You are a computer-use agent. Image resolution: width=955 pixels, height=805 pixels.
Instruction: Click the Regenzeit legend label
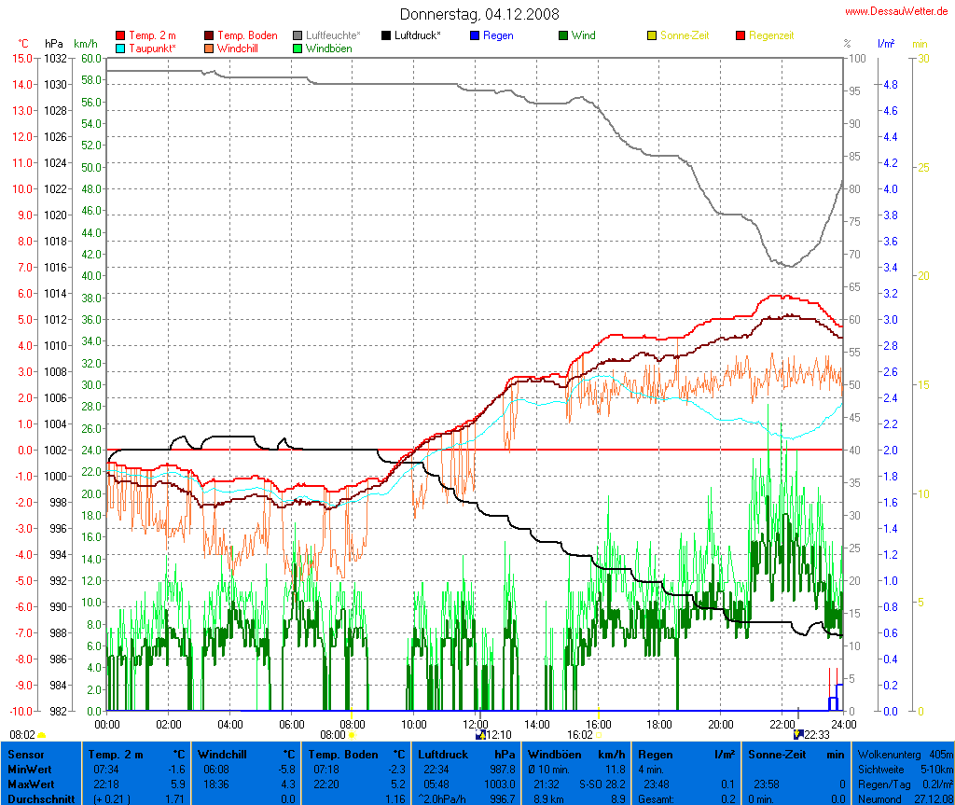pos(770,35)
